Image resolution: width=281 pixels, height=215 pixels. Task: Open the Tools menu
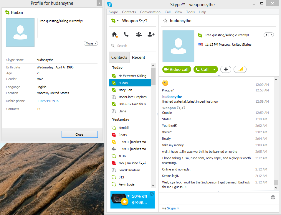(x=190, y=12)
